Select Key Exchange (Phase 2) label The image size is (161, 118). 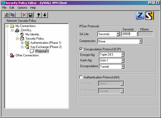[46, 47]
